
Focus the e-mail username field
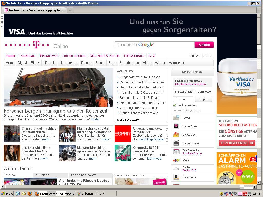pyautogui.click(x=183, y=92)
